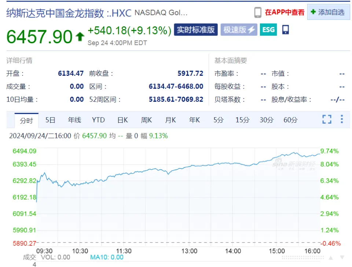Select the YTD chart range
The height and width of the screenshot is (267, 352).
(x=98, y=120)
